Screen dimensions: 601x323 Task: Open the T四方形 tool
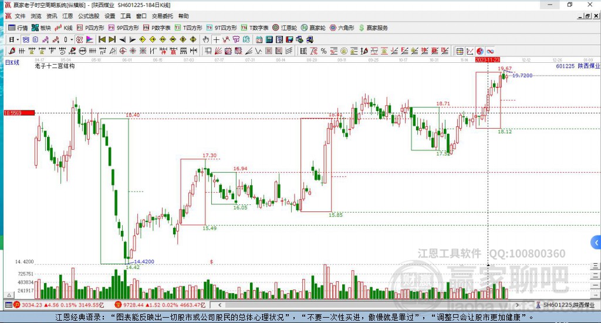tap(188, 28)
